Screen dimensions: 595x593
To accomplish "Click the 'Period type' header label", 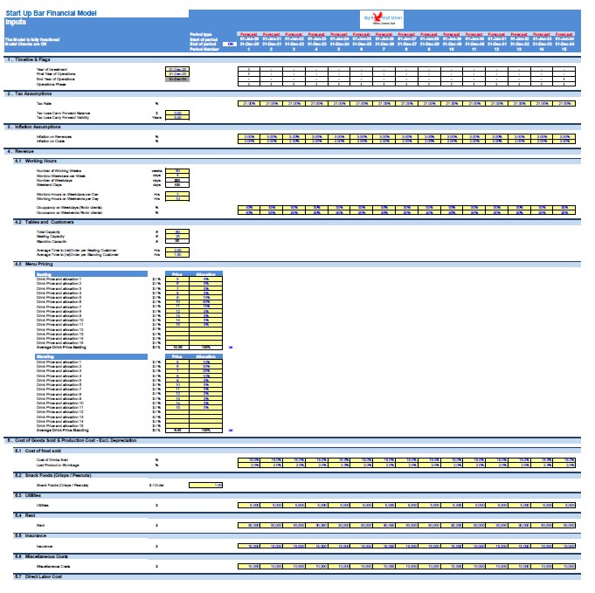I will coord(203,35).
